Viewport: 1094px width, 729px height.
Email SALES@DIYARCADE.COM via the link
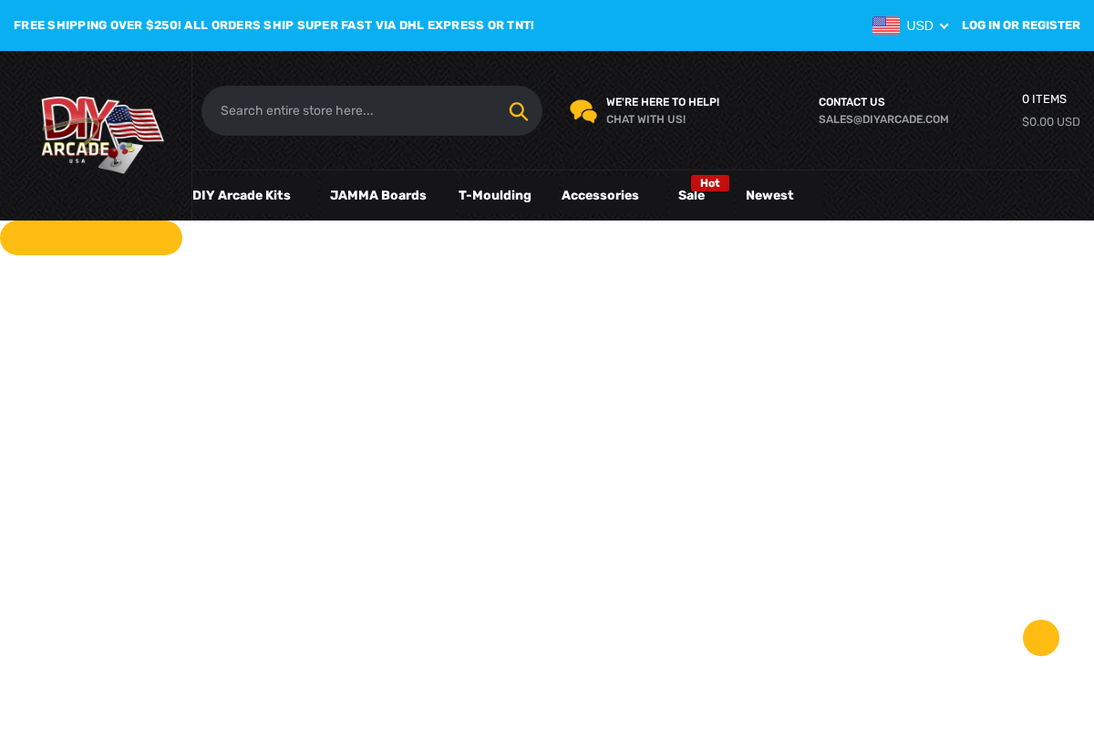(x=882, y=118)
